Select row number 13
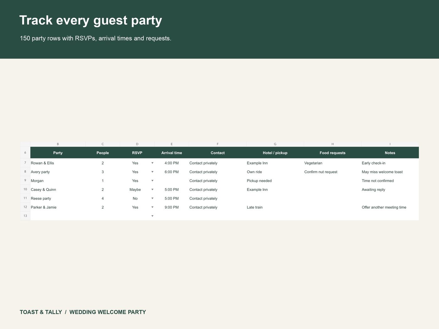Image resolution: width=439 pixels, height=329 pixels. click(x=25, y=216)
